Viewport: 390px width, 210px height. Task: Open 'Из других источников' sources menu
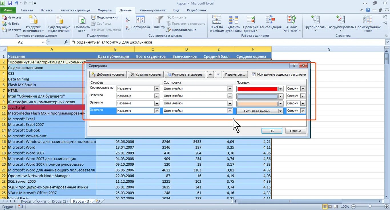point(33,24)
